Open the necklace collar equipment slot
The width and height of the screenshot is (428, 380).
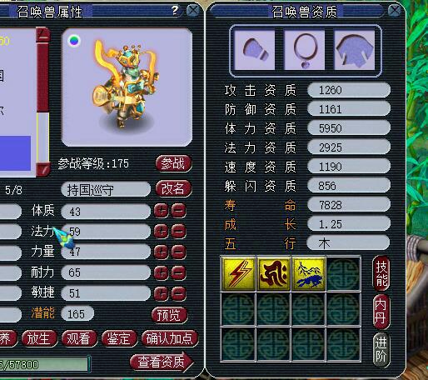pyautogui.click(x=305, y=50)
